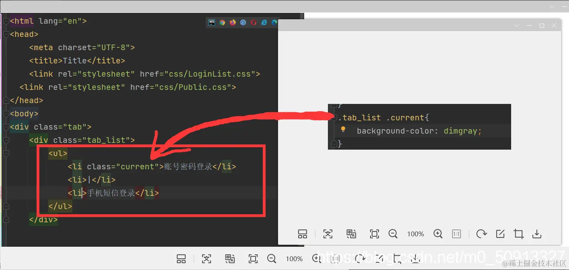Viewport: 569px width, 270px height.
Task: Click lang="en" attribute in html tag
Action: (60, 21)
